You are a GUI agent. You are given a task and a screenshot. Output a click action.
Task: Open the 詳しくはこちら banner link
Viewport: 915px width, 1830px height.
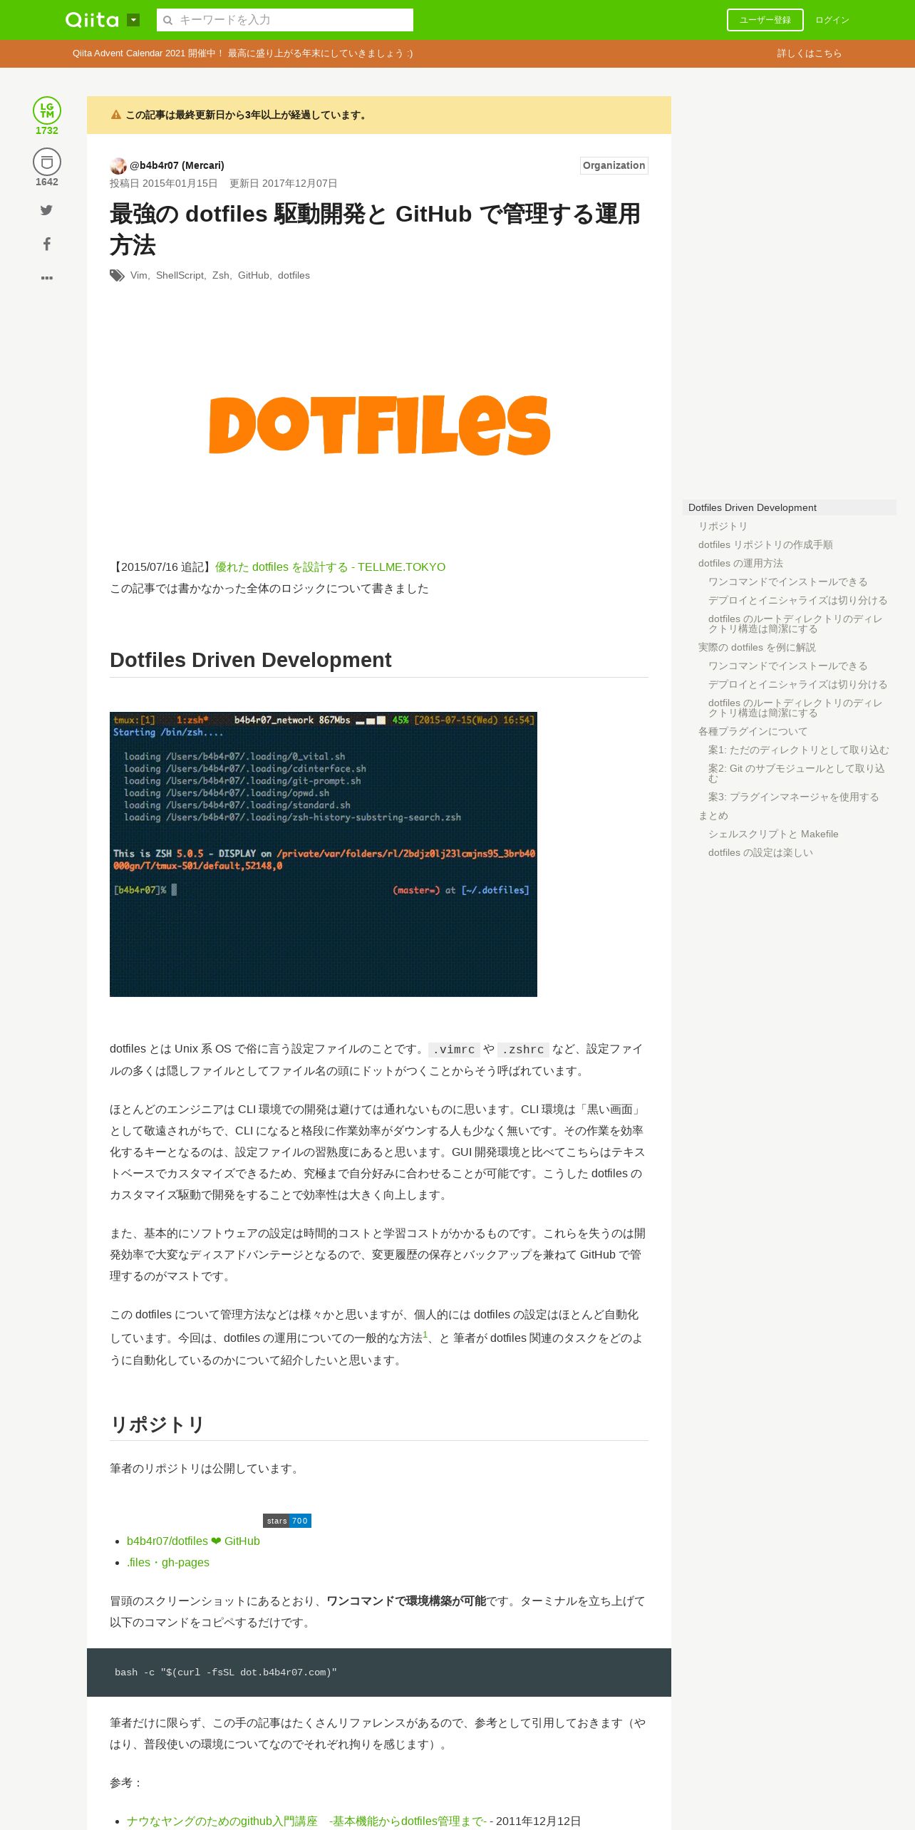click(809, 53)
